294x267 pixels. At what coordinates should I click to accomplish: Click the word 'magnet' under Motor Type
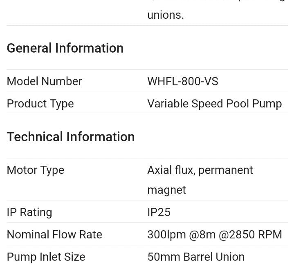(166, 190)
